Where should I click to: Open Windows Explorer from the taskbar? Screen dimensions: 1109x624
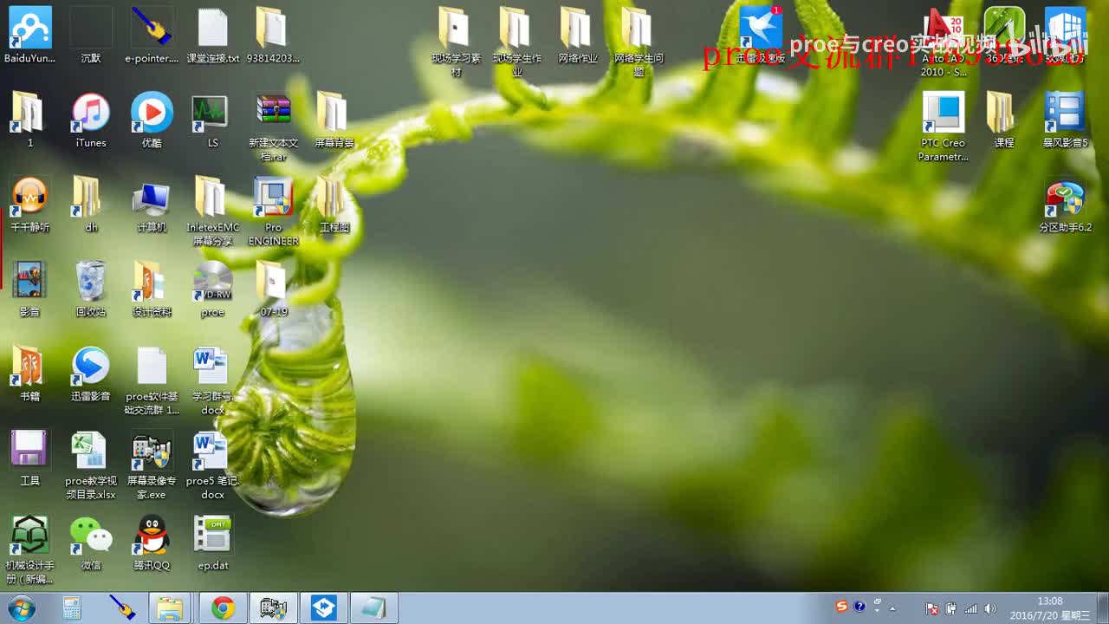172,608
